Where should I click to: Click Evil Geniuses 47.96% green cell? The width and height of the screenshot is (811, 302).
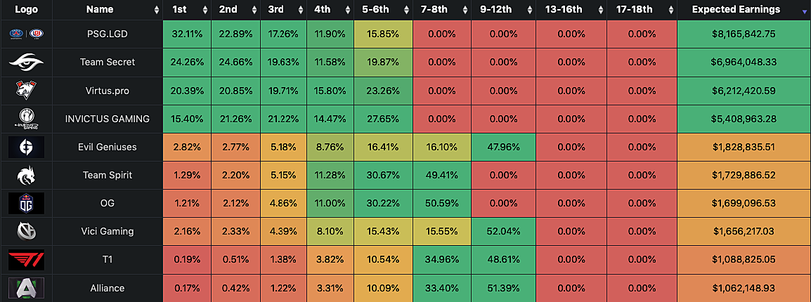503,147
